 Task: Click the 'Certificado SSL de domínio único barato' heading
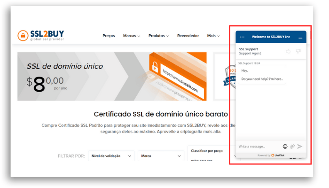click(161, 114)
